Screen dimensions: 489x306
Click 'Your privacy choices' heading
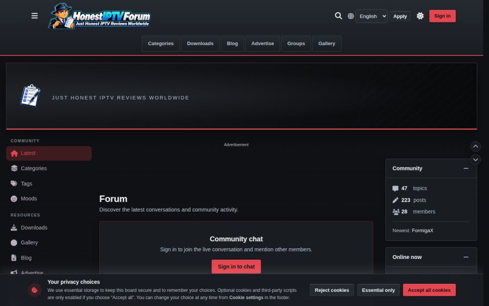point(74,282)
